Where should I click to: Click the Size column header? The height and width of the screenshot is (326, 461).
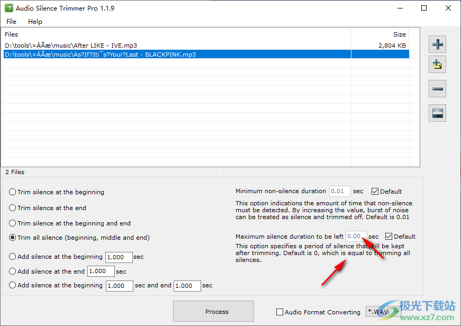point(399,34)
